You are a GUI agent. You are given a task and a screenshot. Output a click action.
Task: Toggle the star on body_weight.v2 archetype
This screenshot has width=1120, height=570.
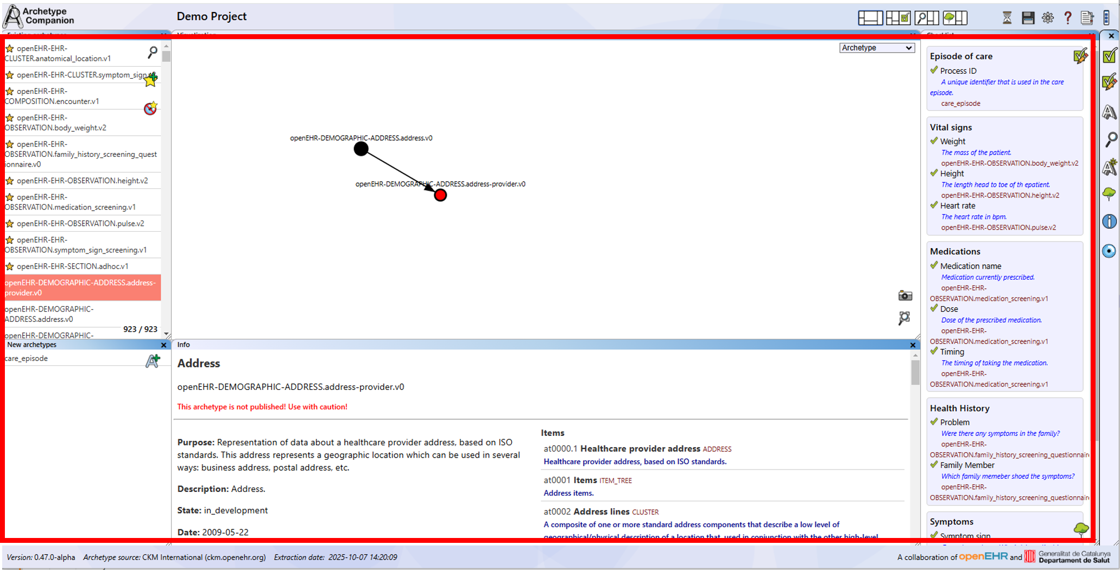pos(10,118)
